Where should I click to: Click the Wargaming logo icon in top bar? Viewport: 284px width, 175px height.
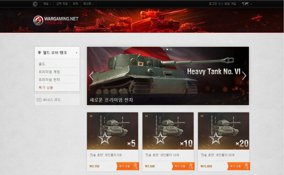click(x=35, y=4)
